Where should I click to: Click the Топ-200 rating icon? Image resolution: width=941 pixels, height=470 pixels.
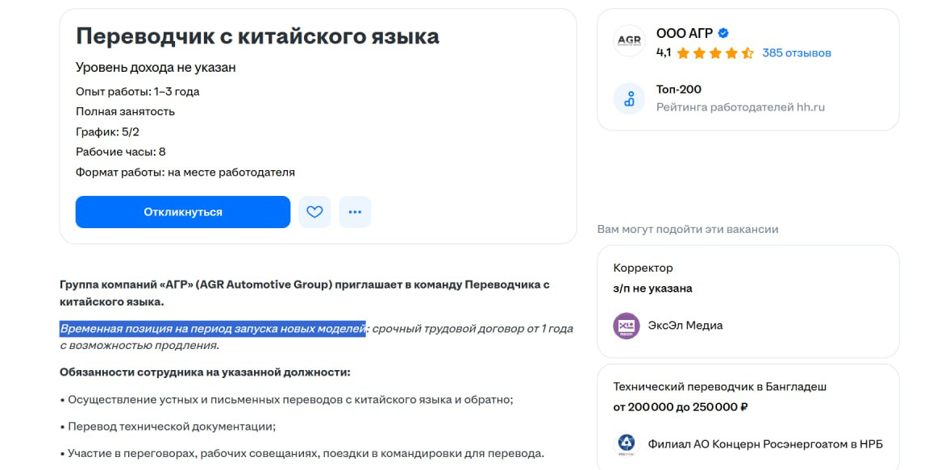629,98
